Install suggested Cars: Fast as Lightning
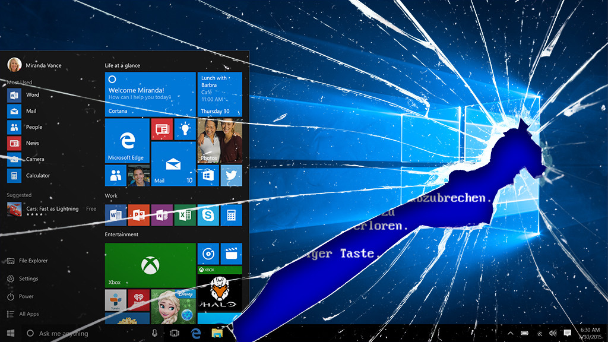The image size is (608, 342). 52,210
